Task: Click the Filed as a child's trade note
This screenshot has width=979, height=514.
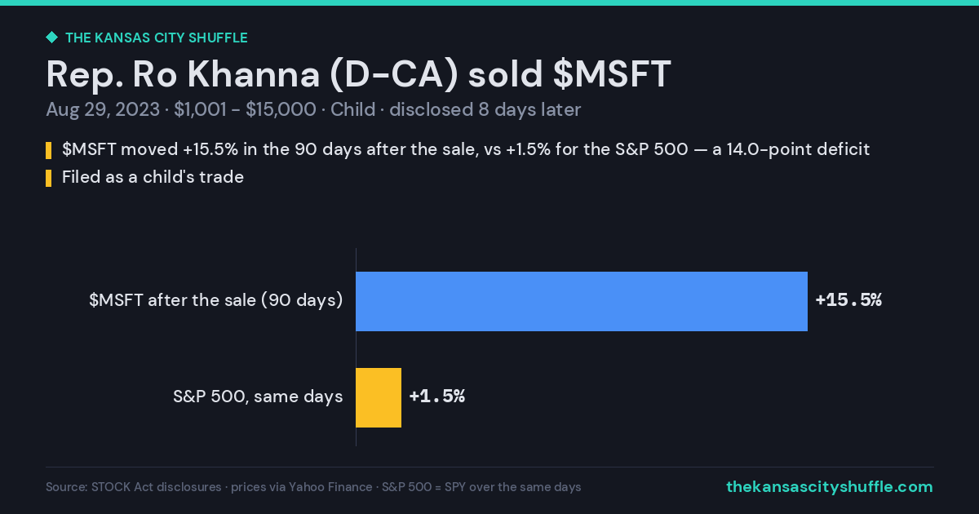Action: pos(153,177)
